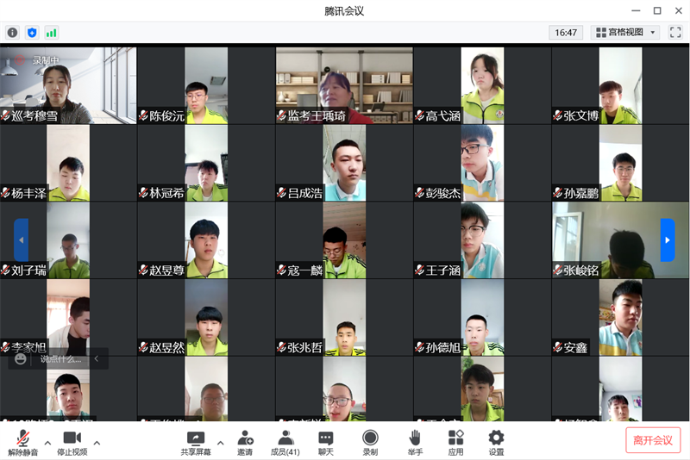Open the members list (成员 41)
The image size is (690, 460).
[285, 443]
